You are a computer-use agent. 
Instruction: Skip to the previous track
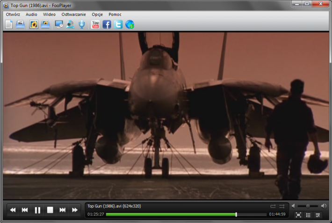tap(25, 210)
